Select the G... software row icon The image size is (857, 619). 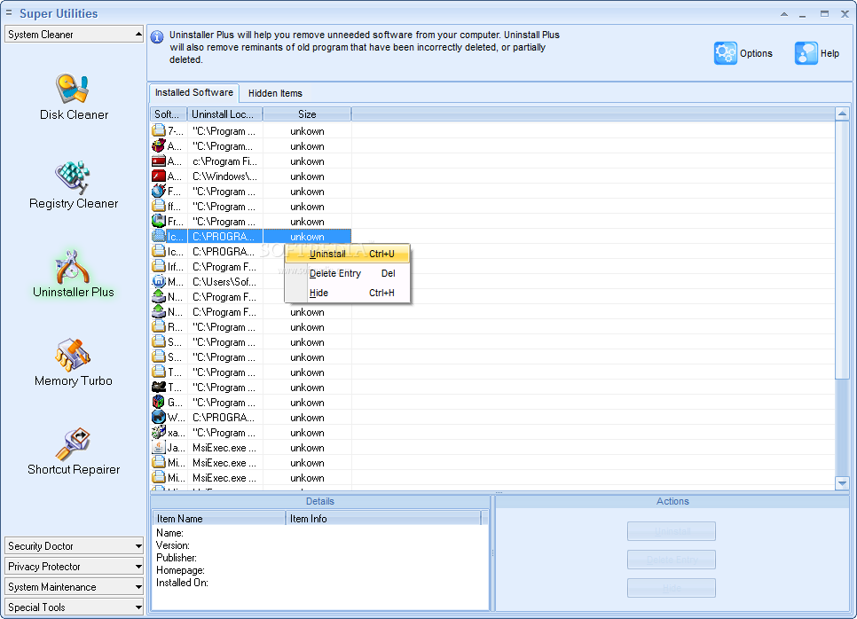pyautogui.click(x=159, y=402)
